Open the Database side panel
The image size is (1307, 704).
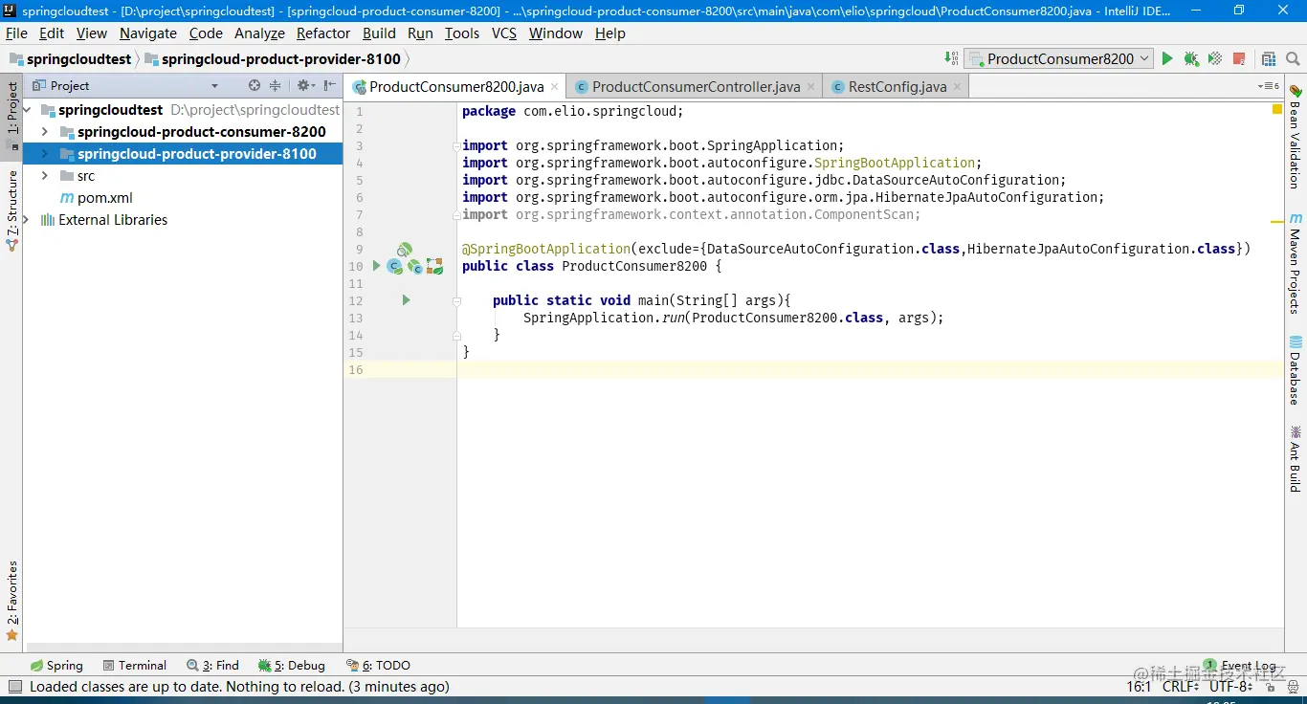pyautogui.click(x=1295, y=369)
